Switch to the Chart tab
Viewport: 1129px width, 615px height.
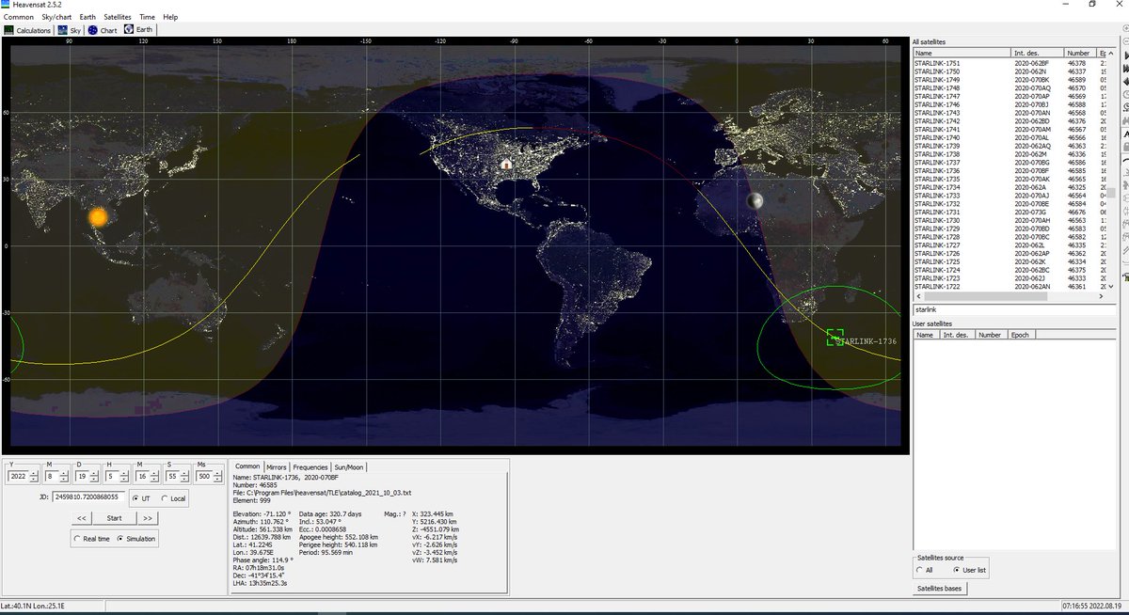click(x=103, y=30)
